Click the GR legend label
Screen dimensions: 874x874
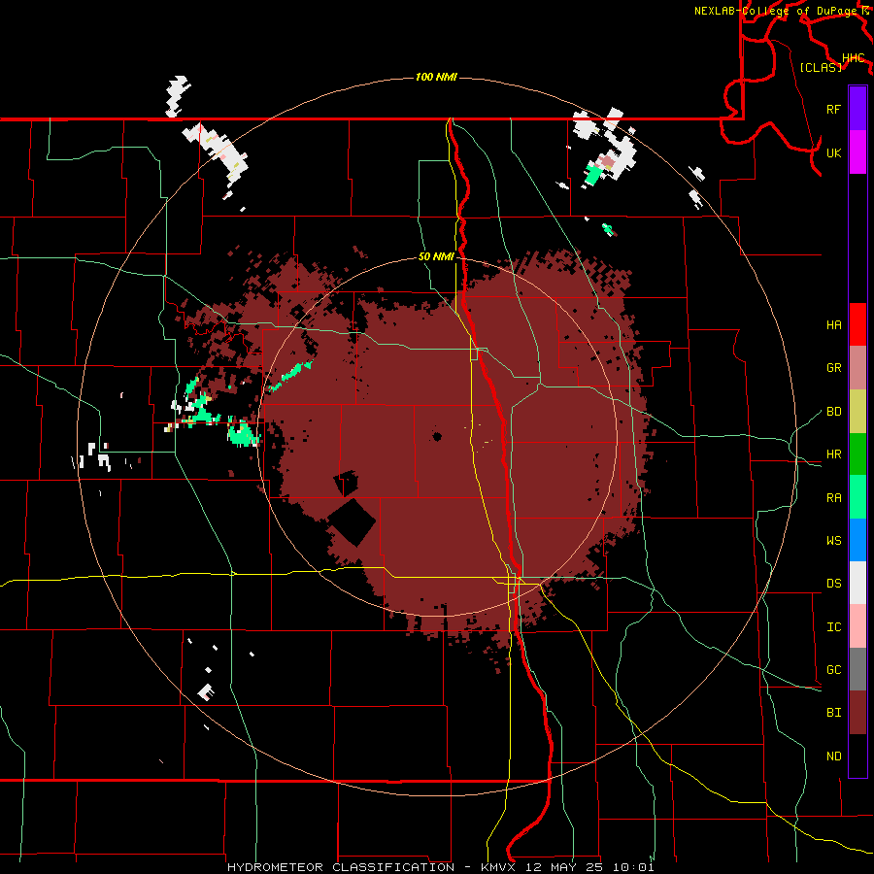click(x=833, y=368)
